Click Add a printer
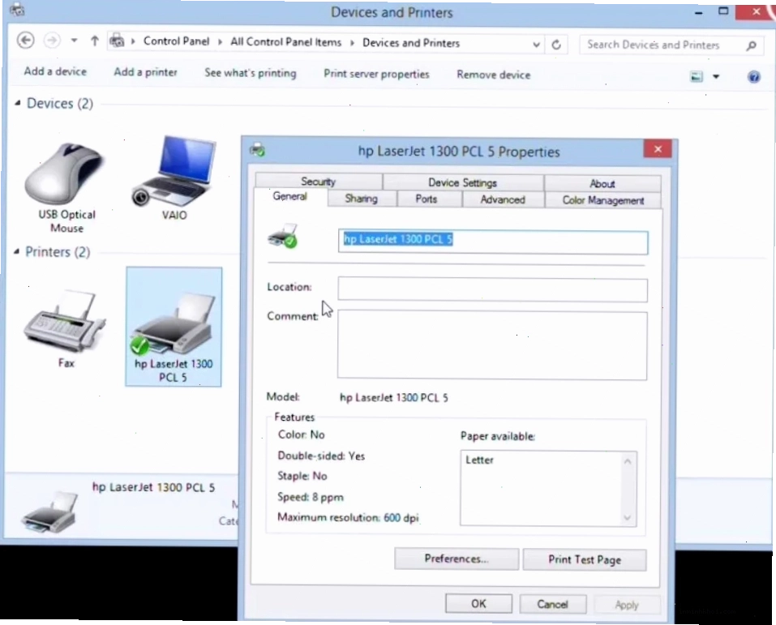 [x=145, y=72]
